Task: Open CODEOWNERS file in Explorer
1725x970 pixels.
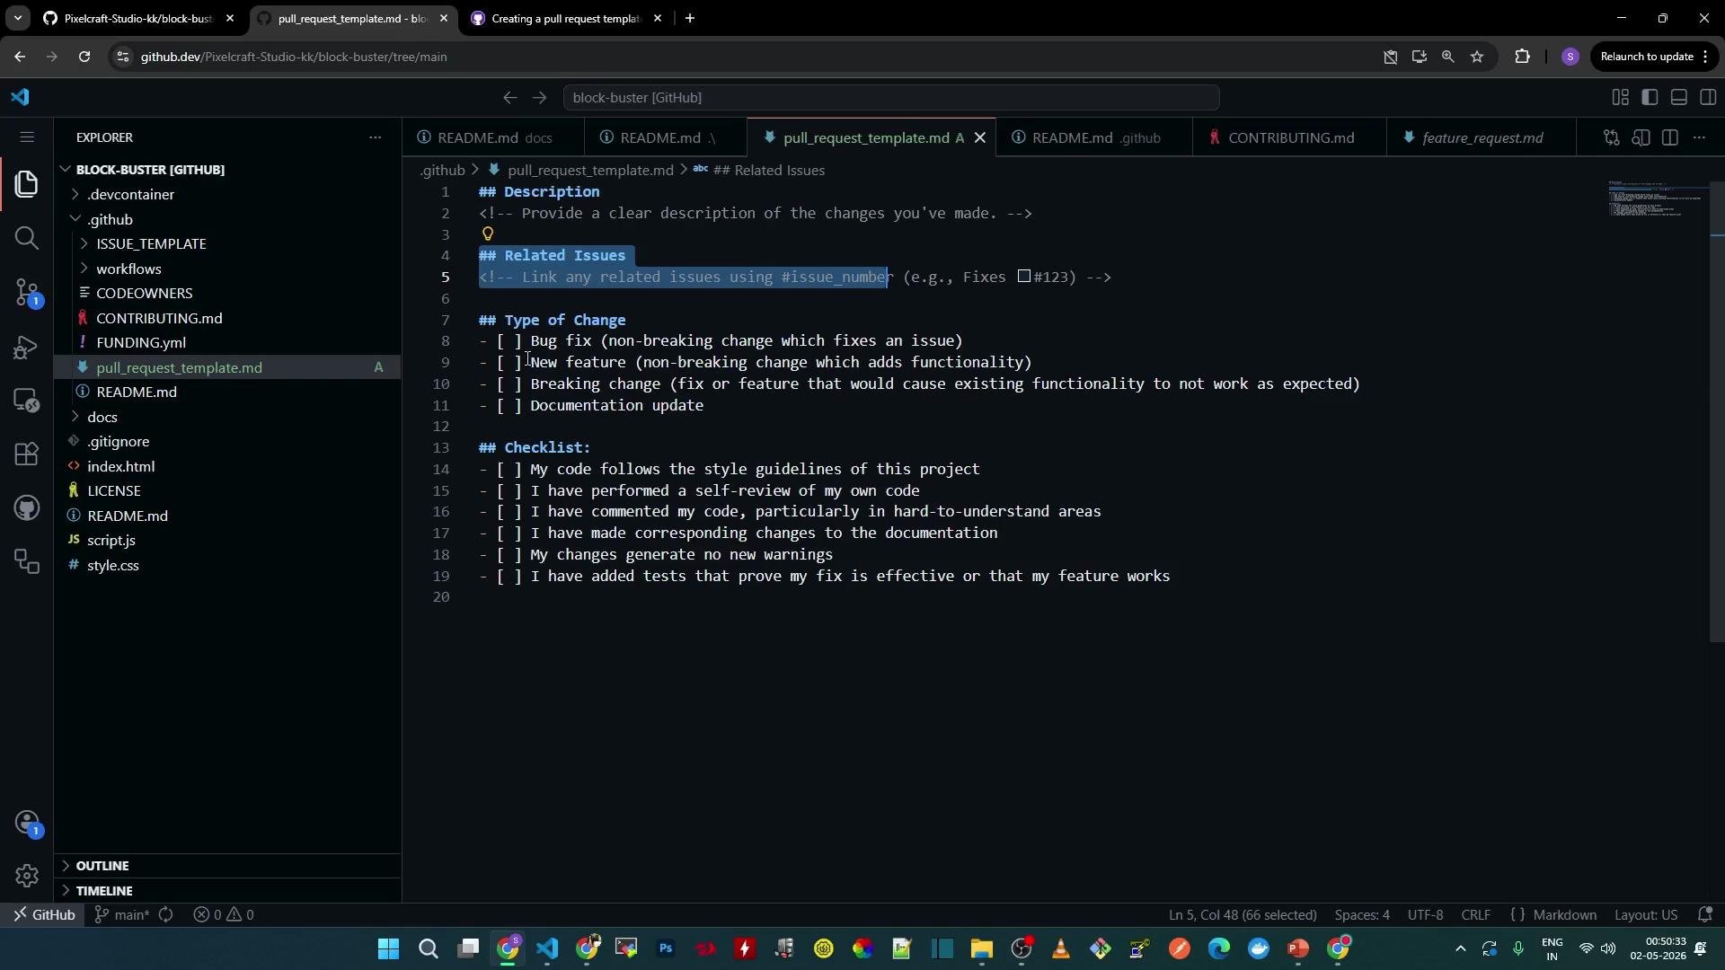Action: point(229,294)
